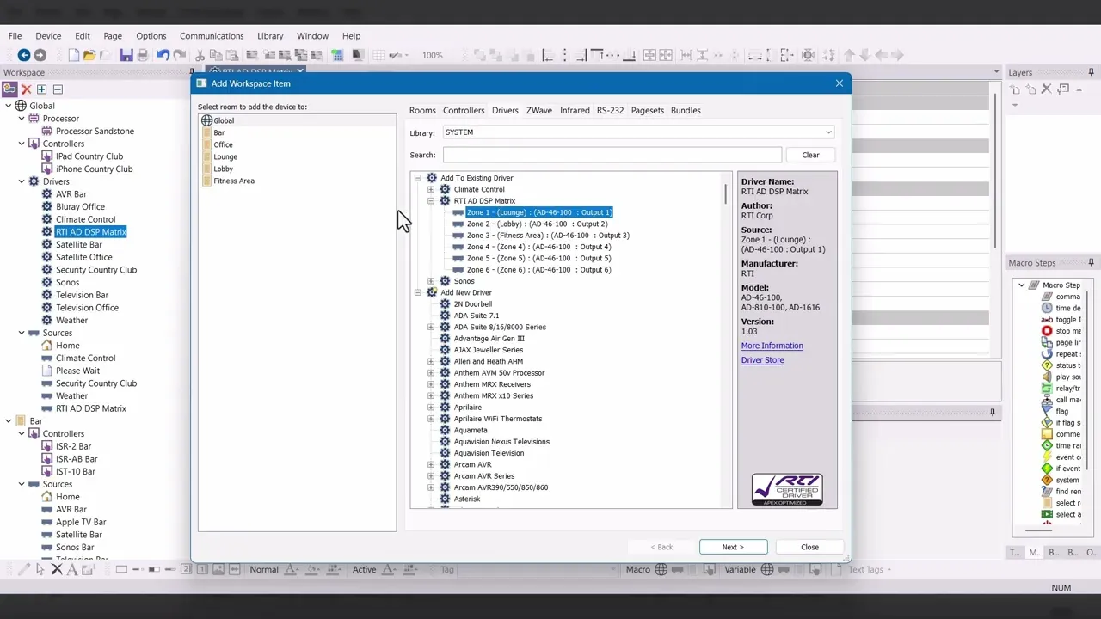Click the New file toolbar icon
The image size is (1101, 619).
pyautogui.click(x=73, y=55)
